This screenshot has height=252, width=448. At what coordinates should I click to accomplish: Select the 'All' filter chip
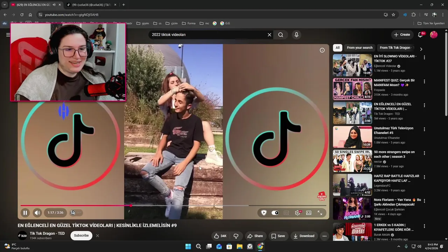click(337, 48)
